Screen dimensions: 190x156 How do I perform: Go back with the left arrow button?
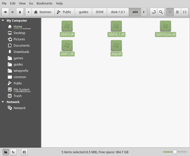pyautogui.click(x=5, y=12)
